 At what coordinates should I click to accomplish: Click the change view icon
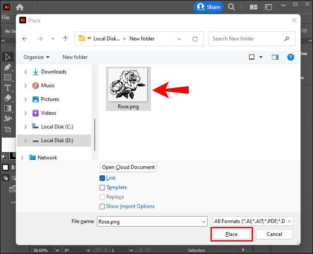point(252,57)
